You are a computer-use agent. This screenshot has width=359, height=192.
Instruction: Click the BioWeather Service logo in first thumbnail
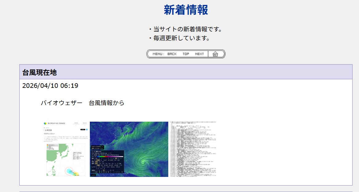[x=54, y=123]
